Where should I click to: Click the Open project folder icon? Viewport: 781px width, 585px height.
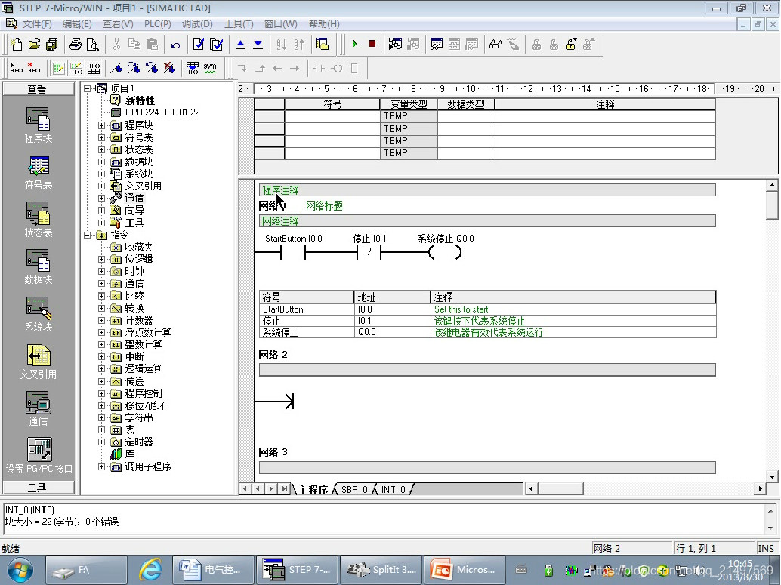34,45
